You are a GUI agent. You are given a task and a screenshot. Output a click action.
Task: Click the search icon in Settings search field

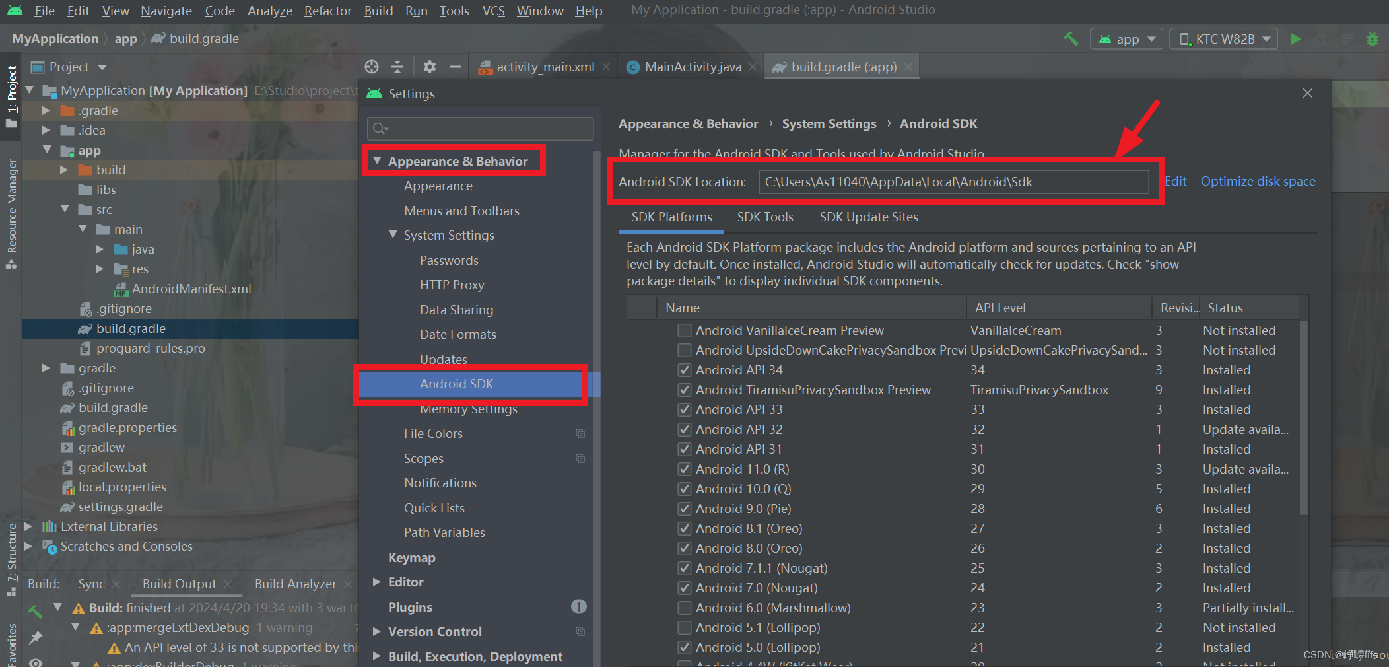pyautogui.click(x=380, y=129)
